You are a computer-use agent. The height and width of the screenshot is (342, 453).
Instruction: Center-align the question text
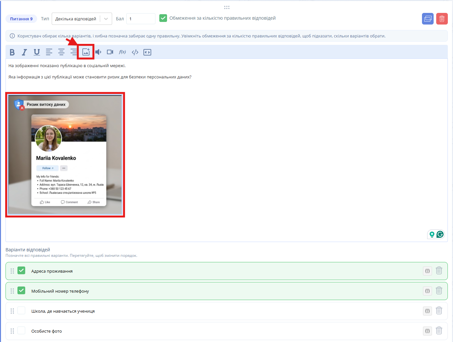(61, 52)
